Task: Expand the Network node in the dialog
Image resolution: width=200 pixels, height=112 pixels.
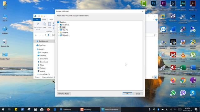Action: click(x=58, y=35)
